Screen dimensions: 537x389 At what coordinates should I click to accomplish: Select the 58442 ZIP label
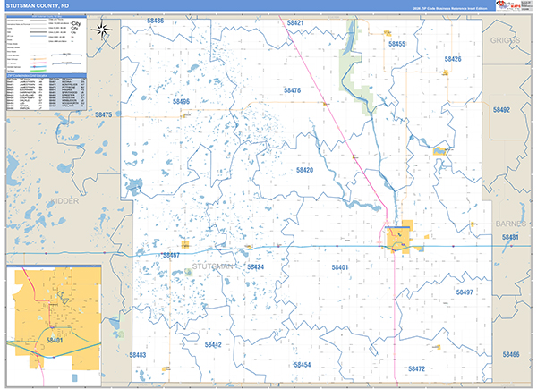[213, 345]
